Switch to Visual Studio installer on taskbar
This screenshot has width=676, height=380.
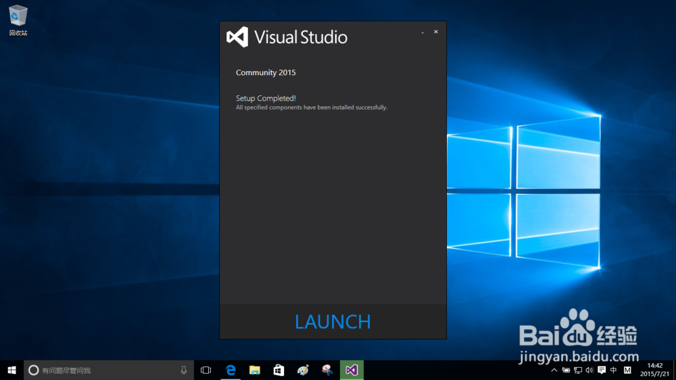[352, 370]
